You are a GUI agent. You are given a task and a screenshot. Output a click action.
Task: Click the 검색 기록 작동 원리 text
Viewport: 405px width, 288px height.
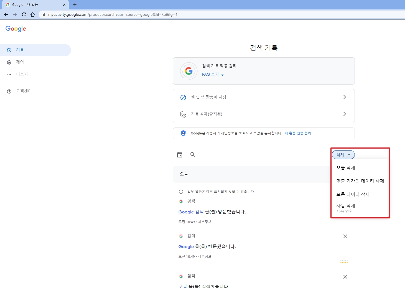click(x=219, y=66)
